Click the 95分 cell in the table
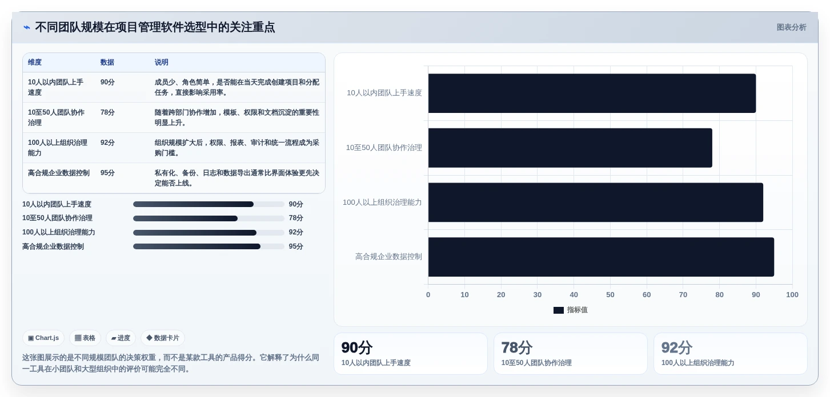The image size is (830, 397). click(x=107, y=173)
